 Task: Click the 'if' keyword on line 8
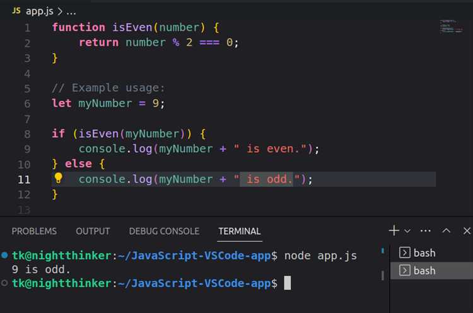click(58, 133)
